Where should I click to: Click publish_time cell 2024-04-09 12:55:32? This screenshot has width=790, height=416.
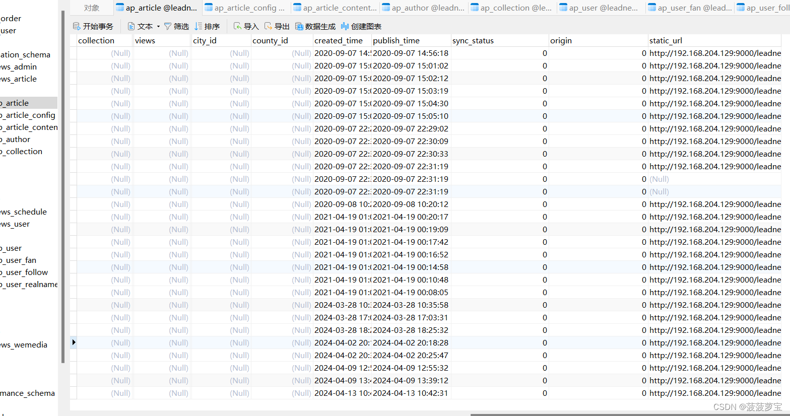[x=411, y=368]
